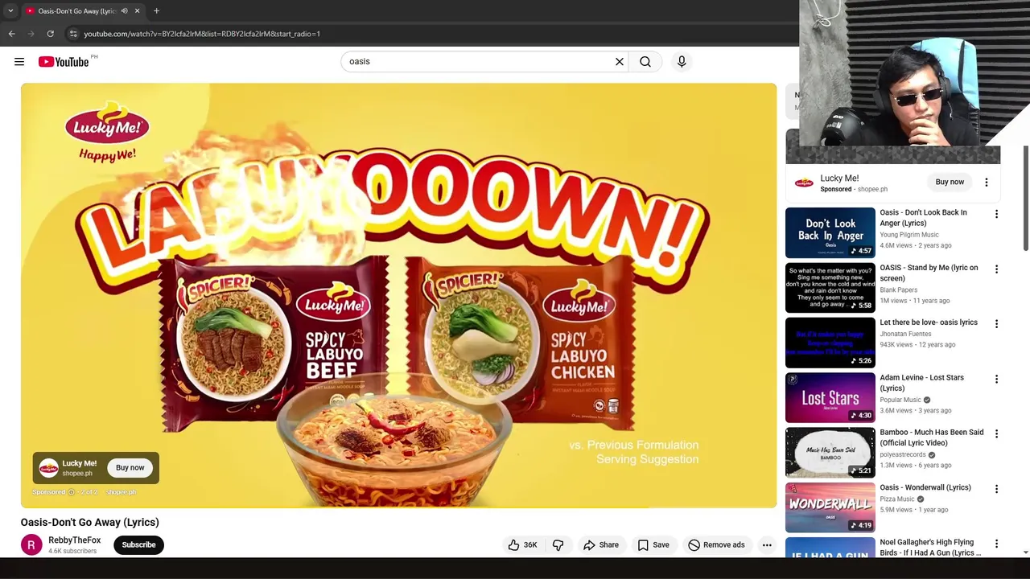Open RebbyTheFox channel avatar

pyautogui.click(x=31, y=545)
